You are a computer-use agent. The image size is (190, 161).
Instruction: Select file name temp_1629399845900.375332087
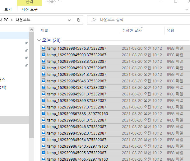click(x=77, y=55)
